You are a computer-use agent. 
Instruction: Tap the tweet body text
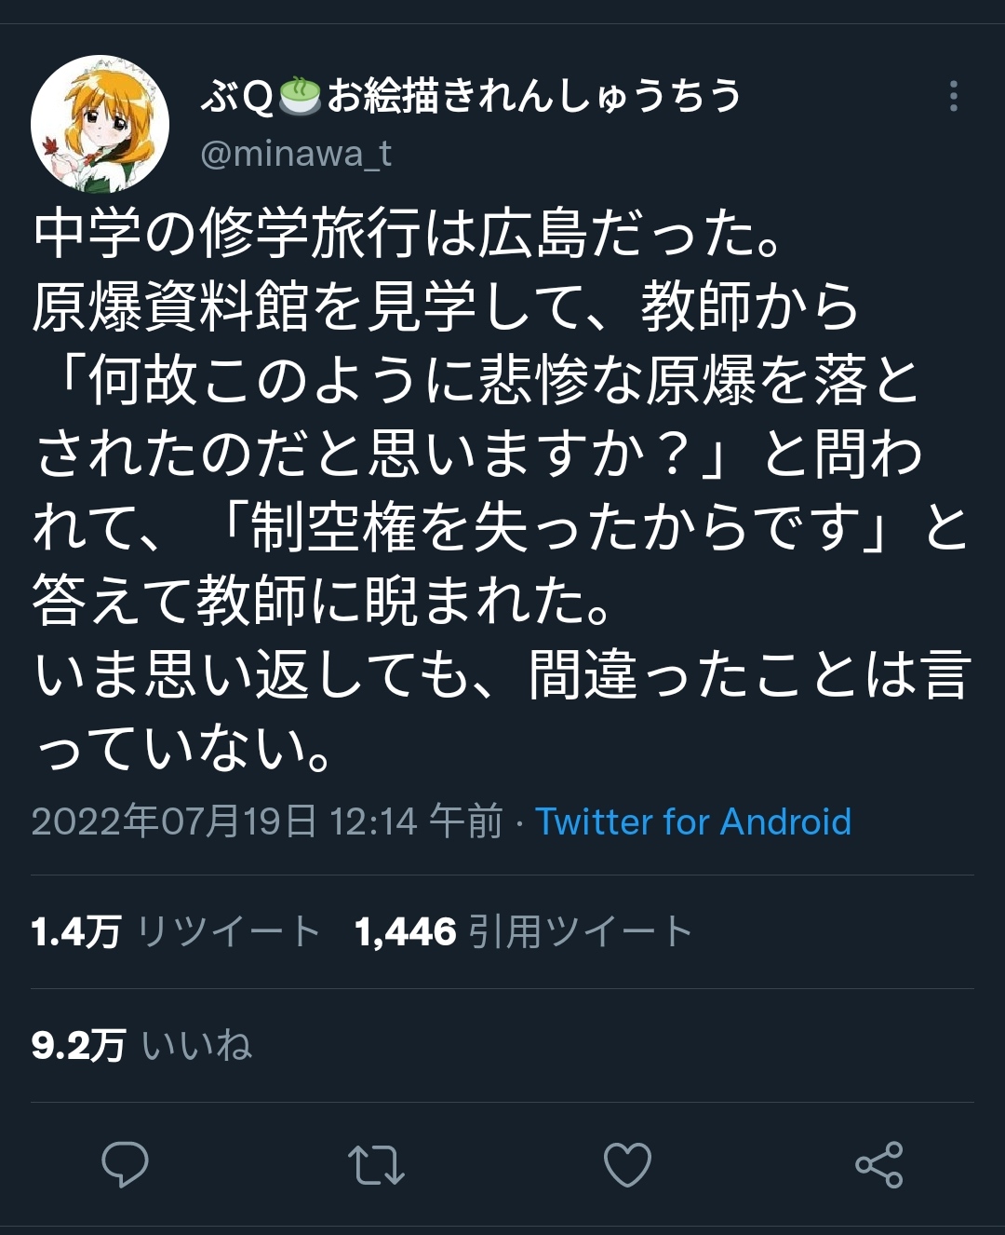click(x=502, y=490)
